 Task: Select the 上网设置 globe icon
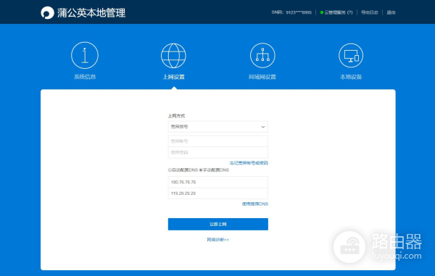(173, 56)
